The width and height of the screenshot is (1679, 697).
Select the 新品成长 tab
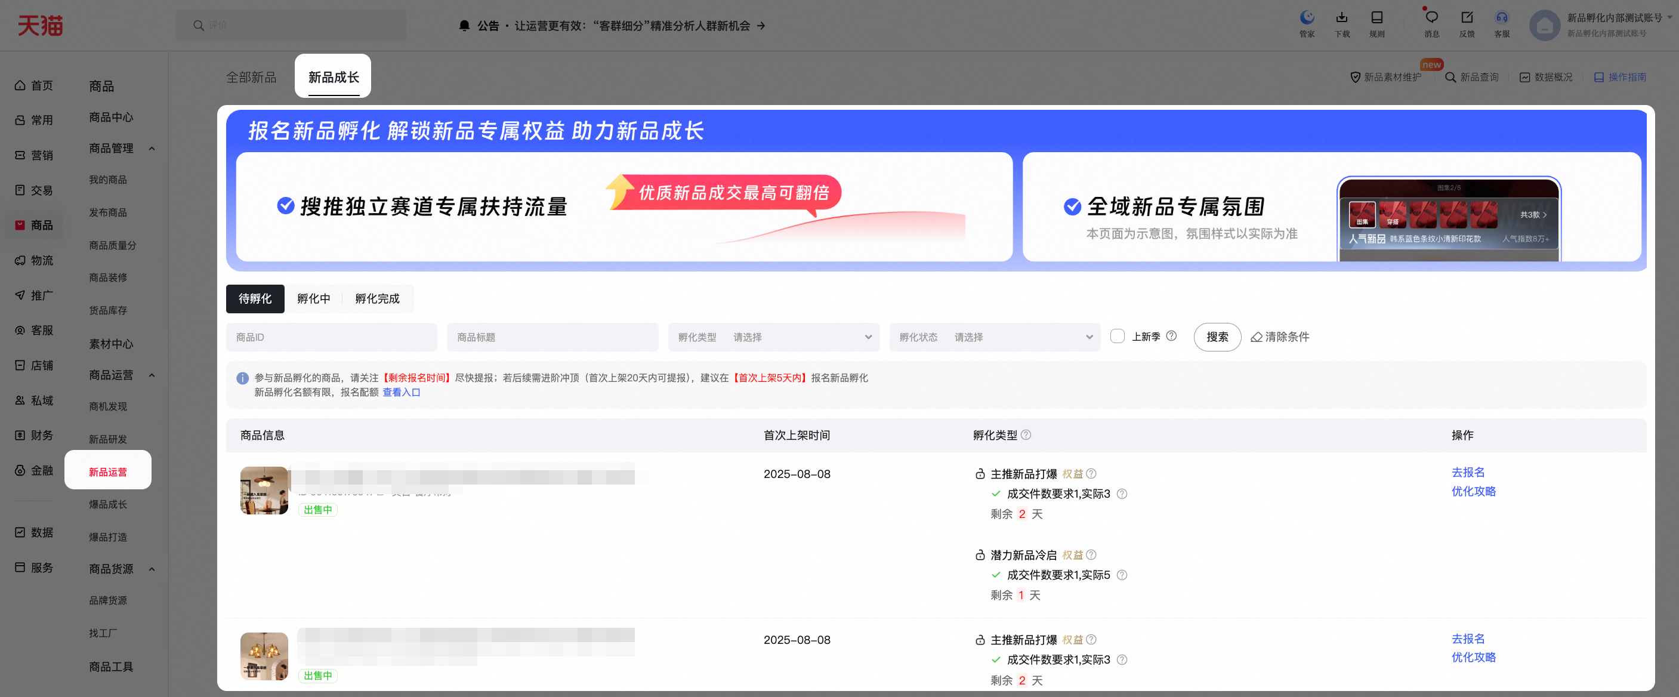(333, 77)
